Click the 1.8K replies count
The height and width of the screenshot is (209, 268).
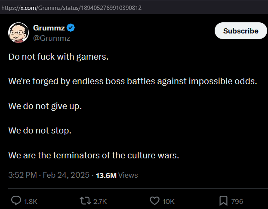pos(31,201)
